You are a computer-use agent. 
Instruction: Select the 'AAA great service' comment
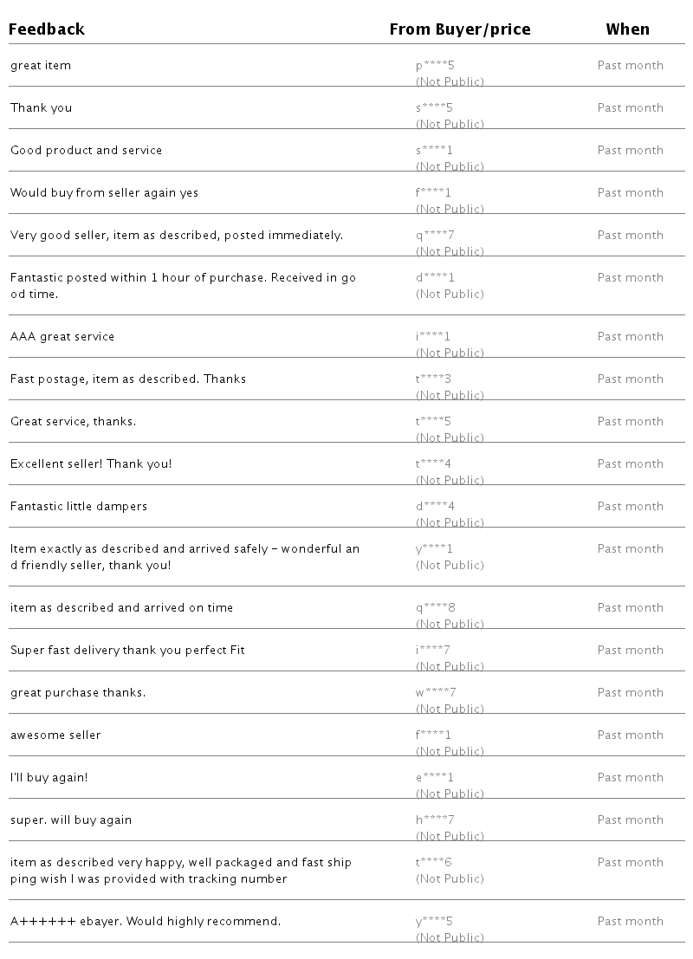[x=62, y=336]
